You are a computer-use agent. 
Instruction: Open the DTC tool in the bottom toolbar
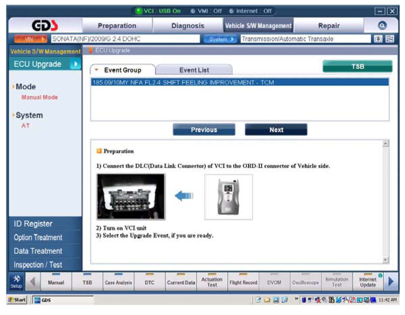click(150, 282)
